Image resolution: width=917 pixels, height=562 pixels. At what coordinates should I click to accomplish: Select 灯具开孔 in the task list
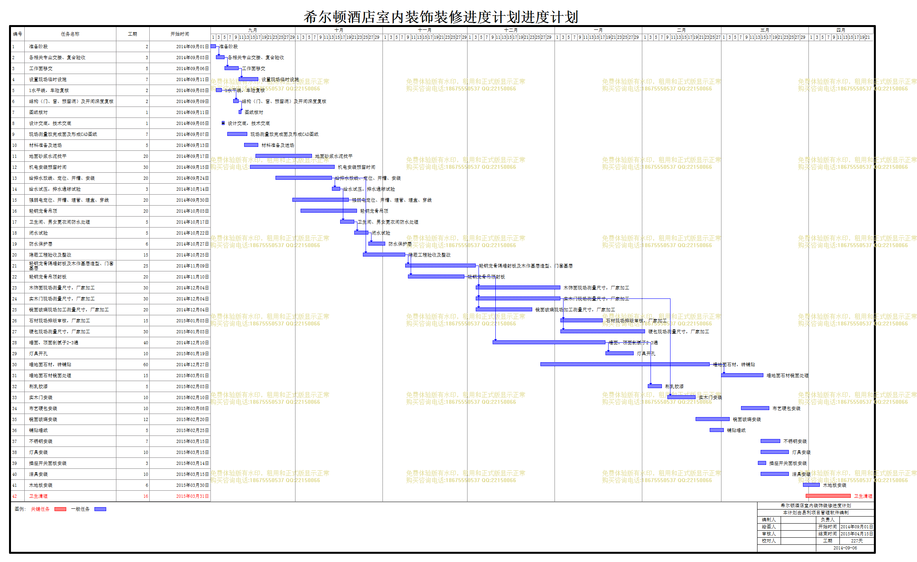click(x=38, y=354)
